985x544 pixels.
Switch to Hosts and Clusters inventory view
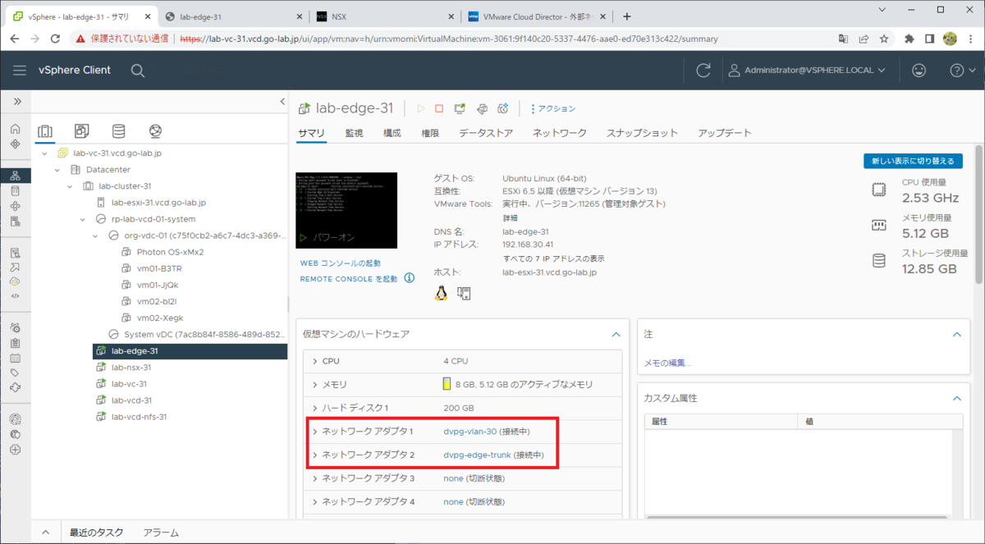45,131
